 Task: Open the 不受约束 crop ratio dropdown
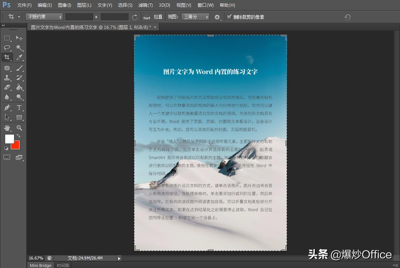click(x=44, y=17)
